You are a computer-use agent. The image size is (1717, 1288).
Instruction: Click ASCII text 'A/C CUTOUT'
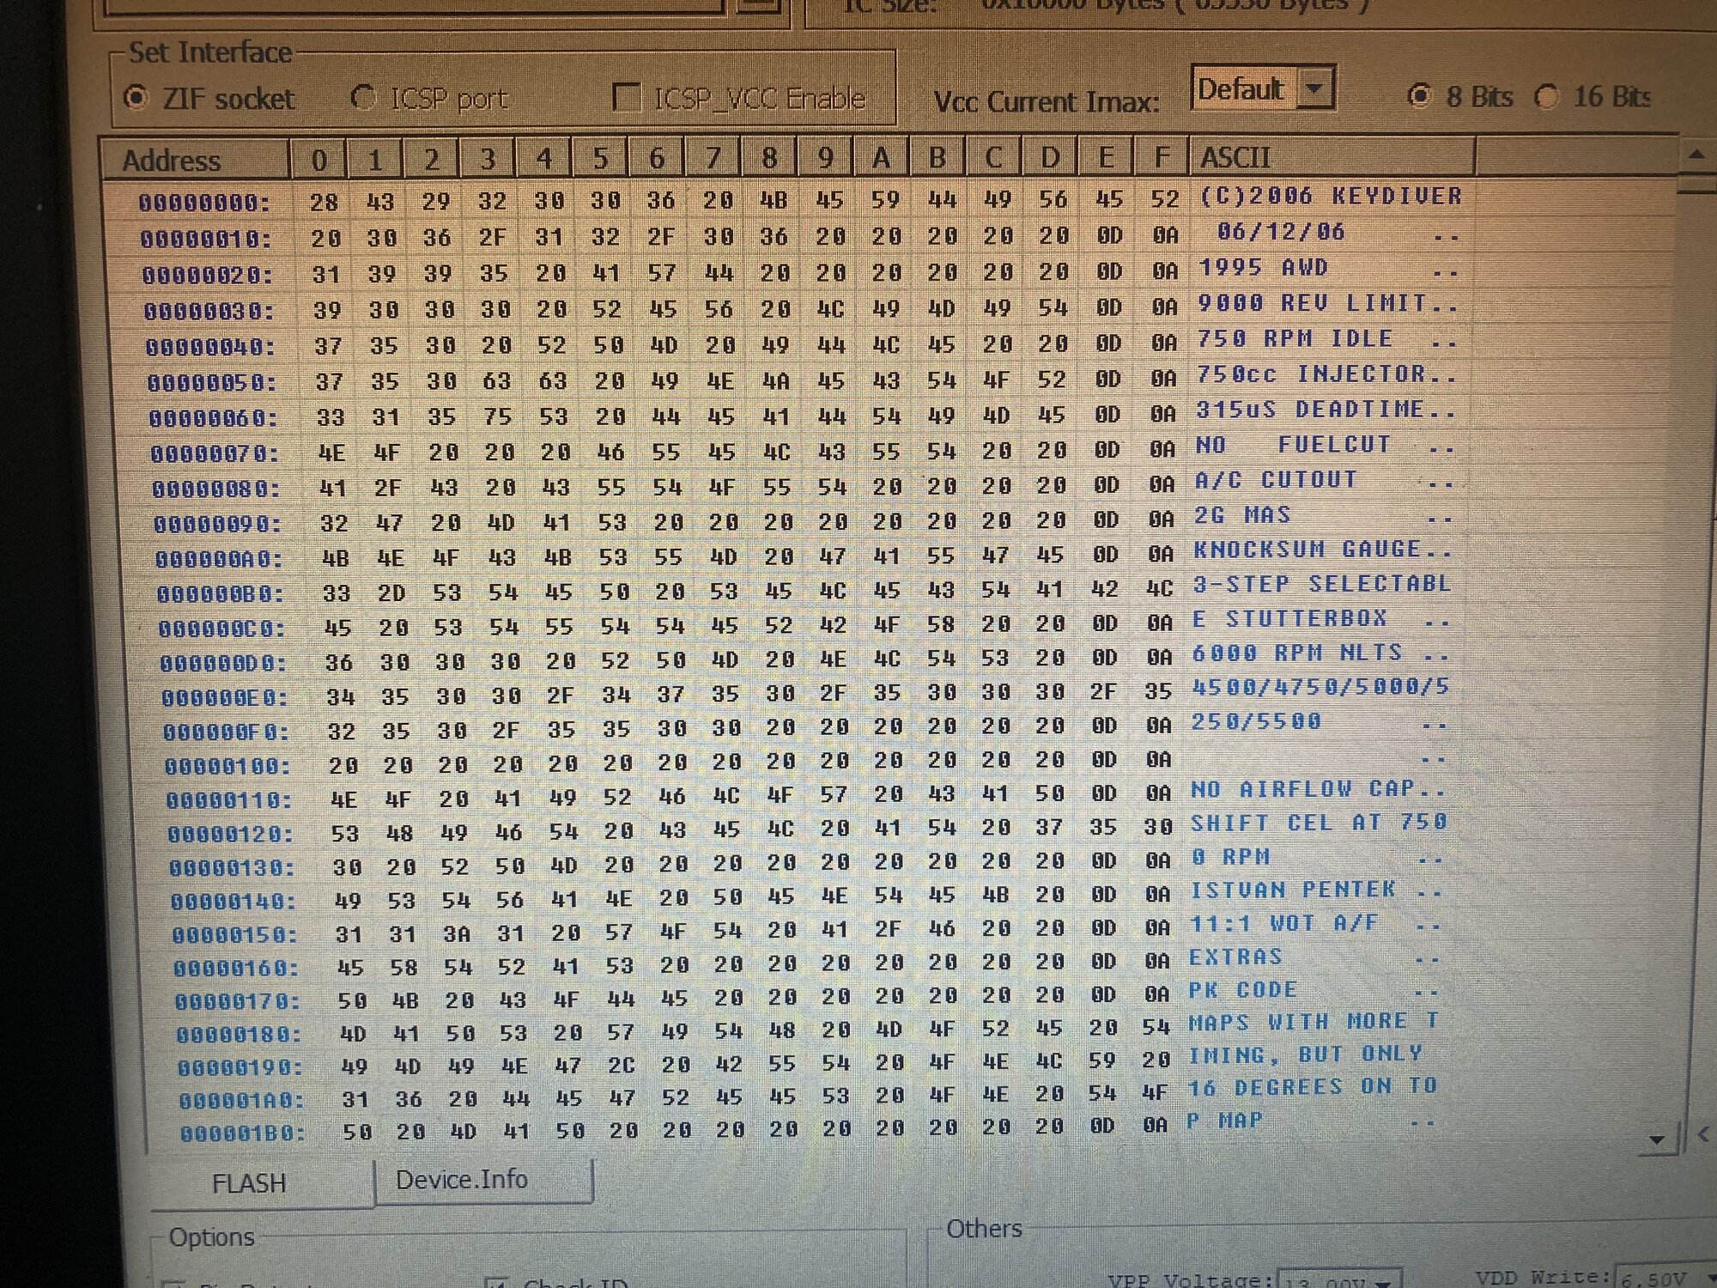(x=1276, y=479)
